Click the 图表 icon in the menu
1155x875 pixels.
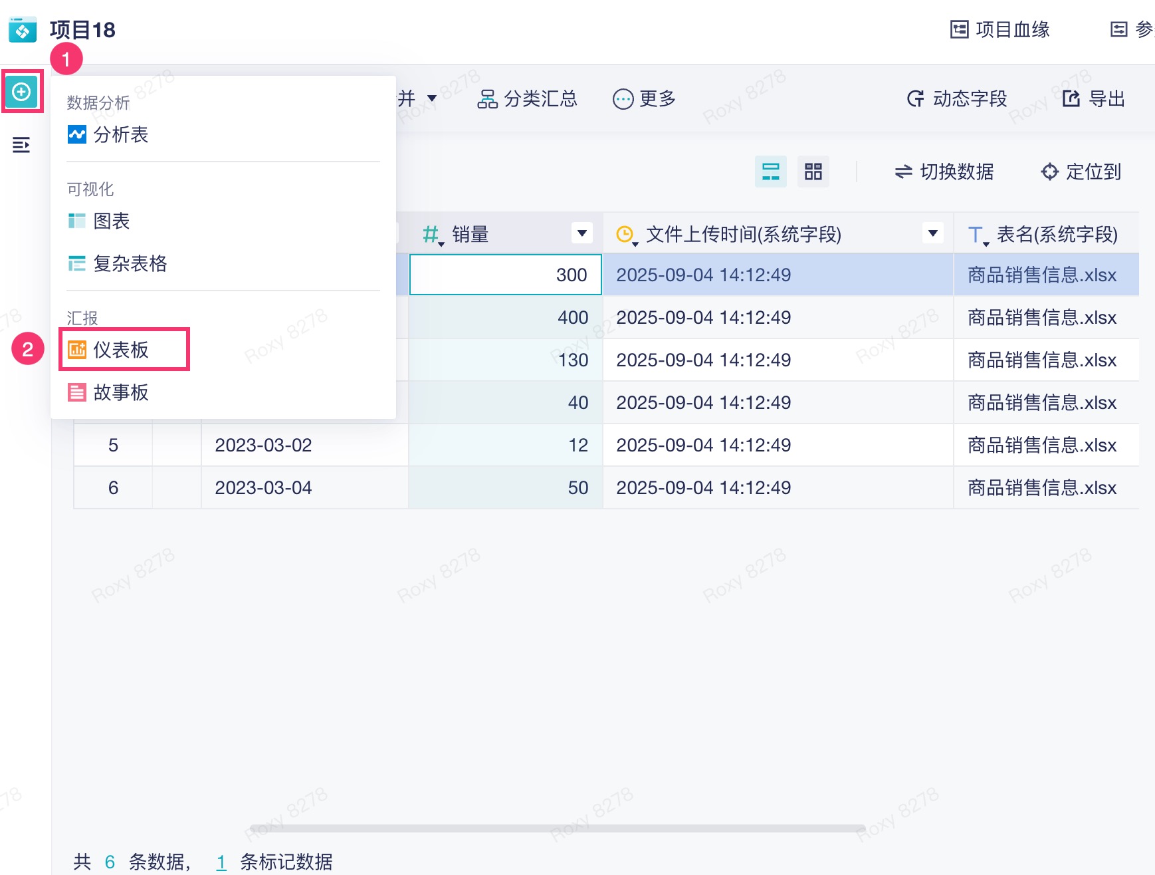coord(77,221)
